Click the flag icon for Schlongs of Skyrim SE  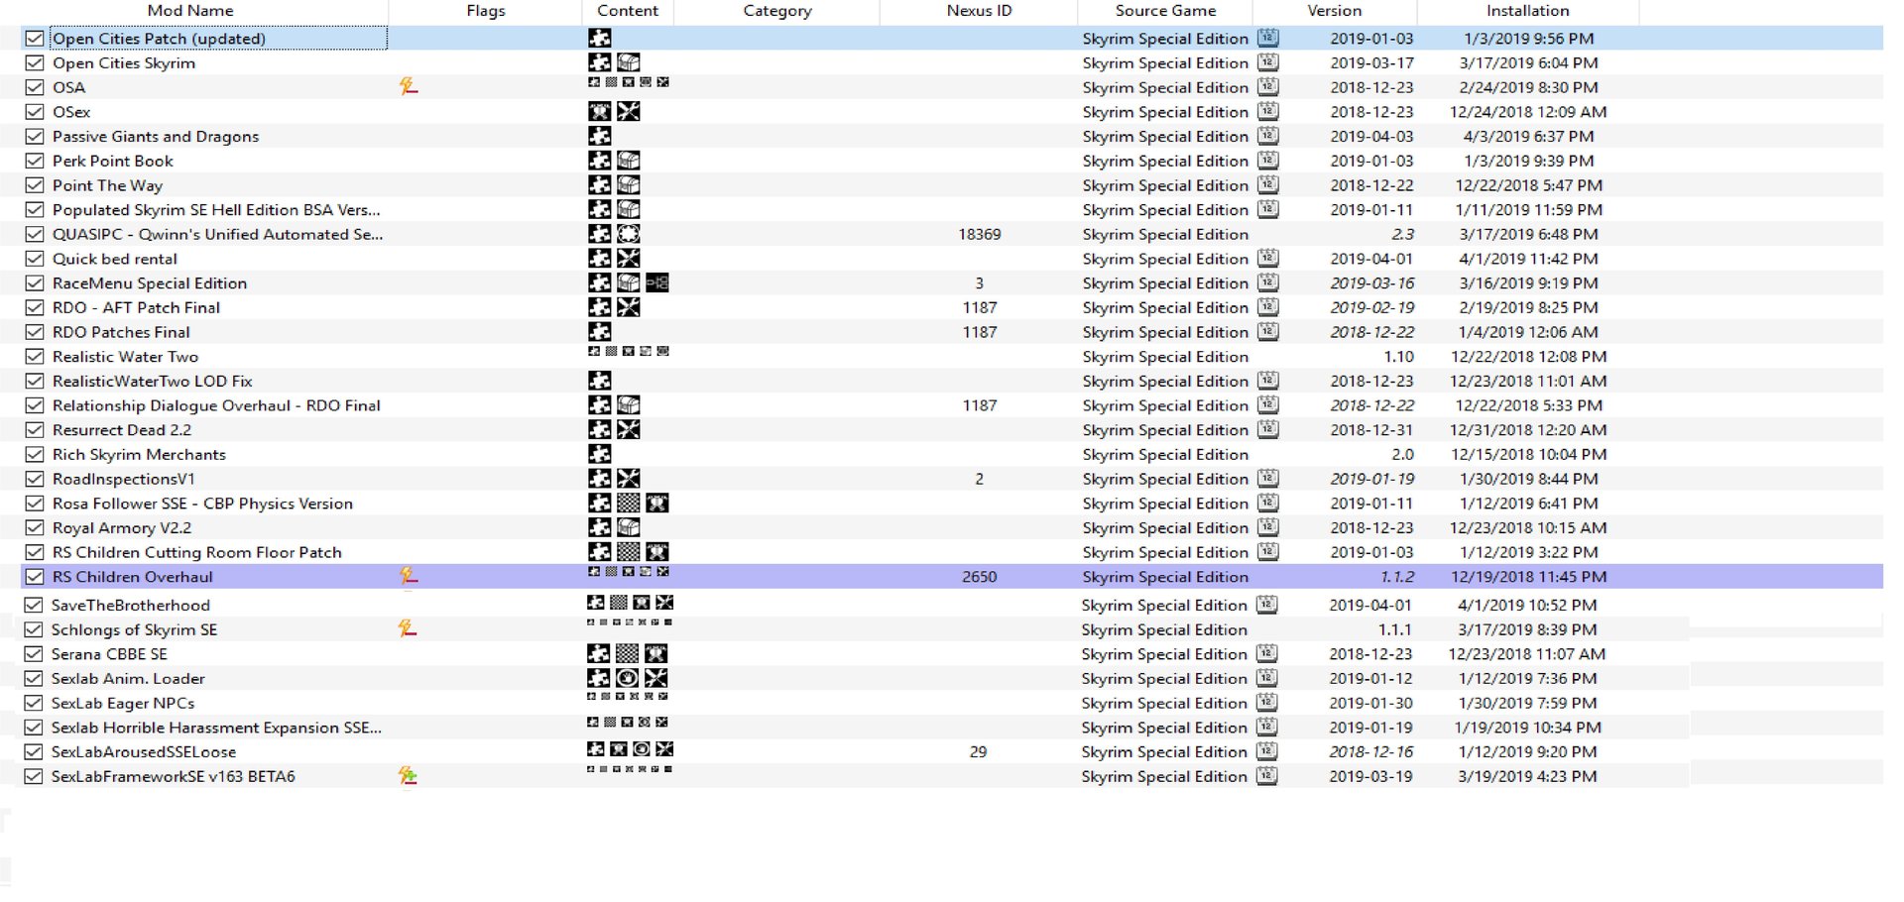(407, 628)
